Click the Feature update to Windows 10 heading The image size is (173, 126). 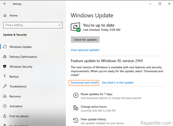pos(107,61)
